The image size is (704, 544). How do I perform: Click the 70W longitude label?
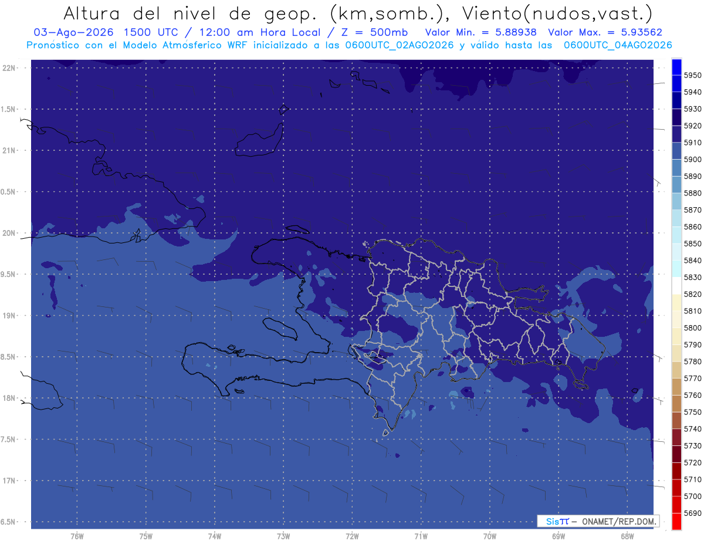(490, 536)
